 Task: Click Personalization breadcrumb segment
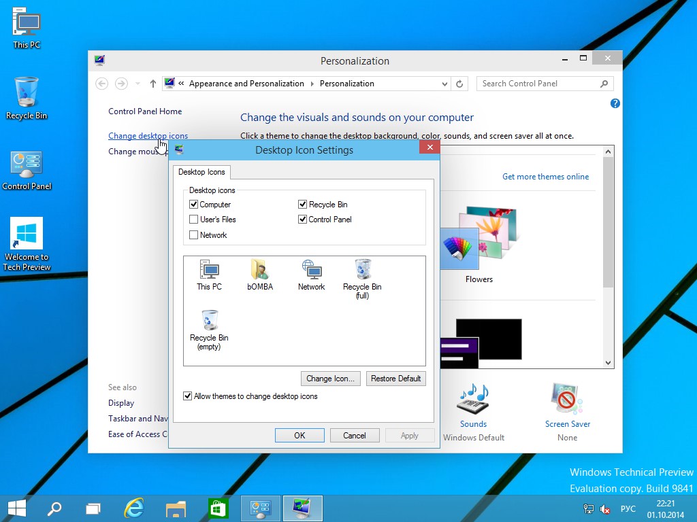coord(346,84)
